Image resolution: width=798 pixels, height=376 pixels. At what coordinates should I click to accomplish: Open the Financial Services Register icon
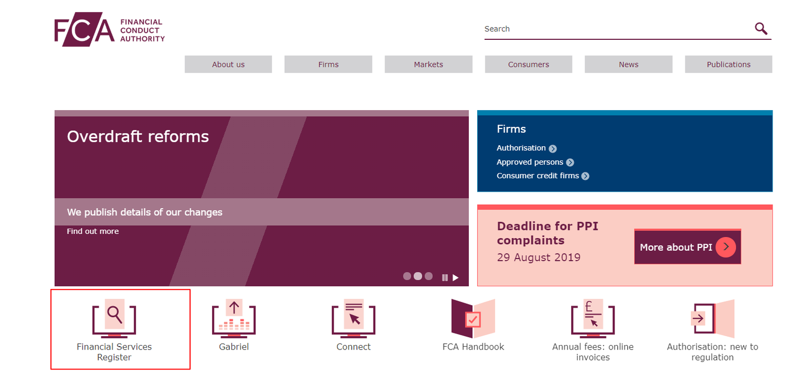114,318
